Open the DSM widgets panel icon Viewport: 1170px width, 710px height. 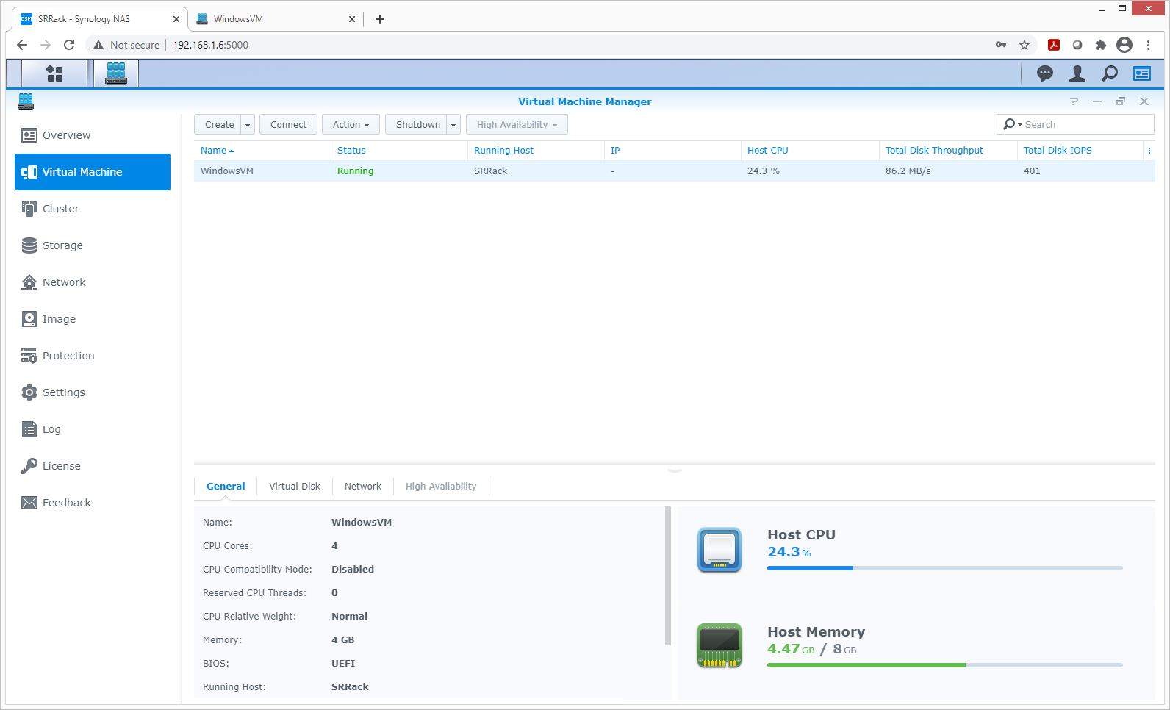click(1142, 73)
